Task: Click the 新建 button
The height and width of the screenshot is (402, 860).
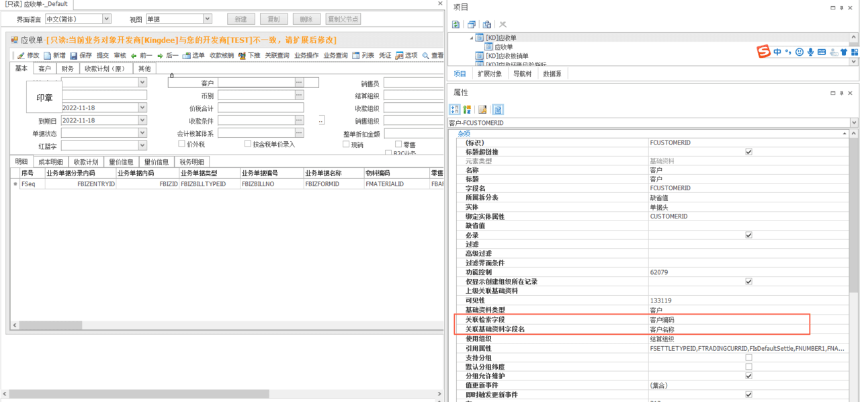Action: tap(241, 19)
